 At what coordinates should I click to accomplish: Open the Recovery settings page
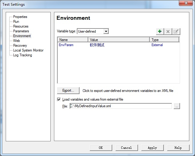pos(20,46)
